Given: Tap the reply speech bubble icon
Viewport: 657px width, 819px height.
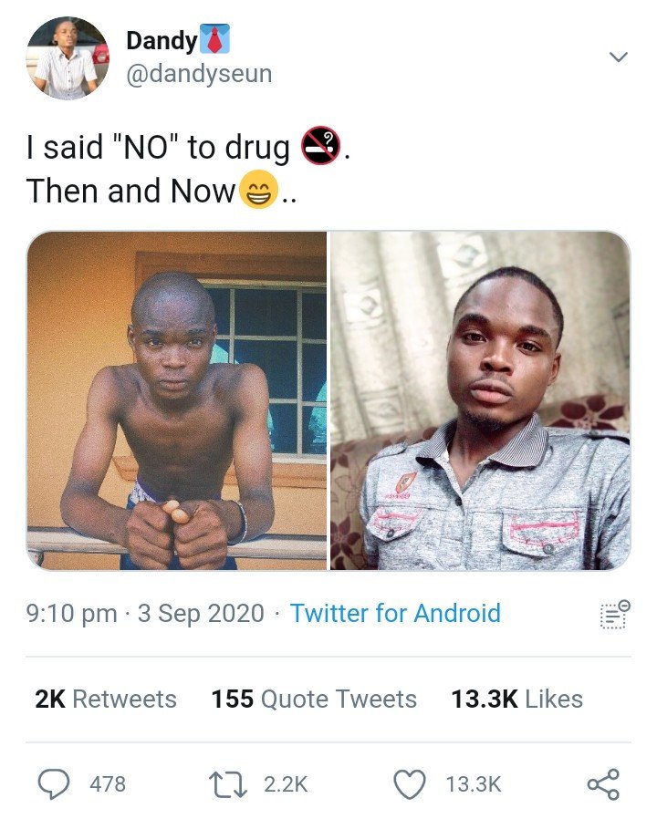Looking at the screenshot, I should pos(54,784).
